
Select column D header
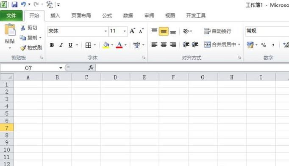115,77
